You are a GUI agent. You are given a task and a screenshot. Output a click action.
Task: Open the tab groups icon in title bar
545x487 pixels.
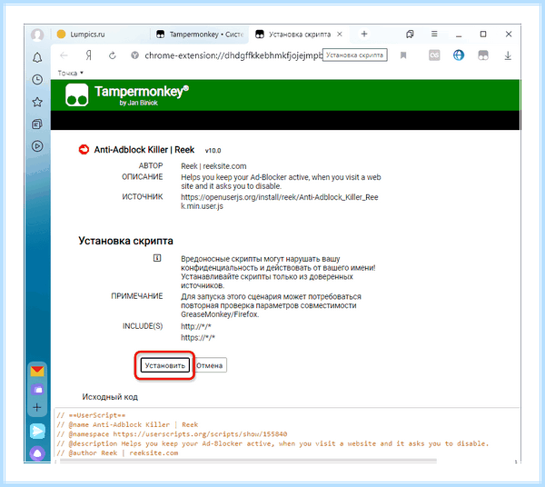tap(410, 34)
